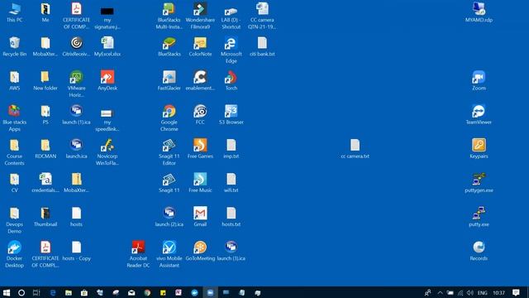This screenshot has height=298, width=529.
Task: Select the puttygen.exe icon
Action: (x=479, y=183)
